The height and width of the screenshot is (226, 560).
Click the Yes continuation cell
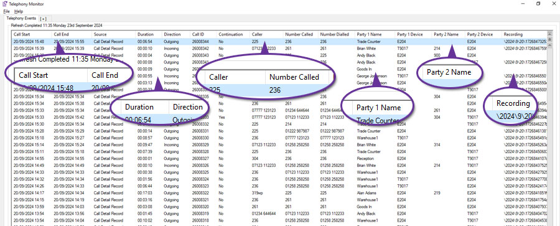pos(222,117)
